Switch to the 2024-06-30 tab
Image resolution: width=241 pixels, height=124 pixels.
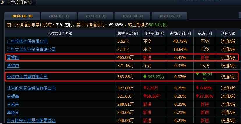click(22, 16)
